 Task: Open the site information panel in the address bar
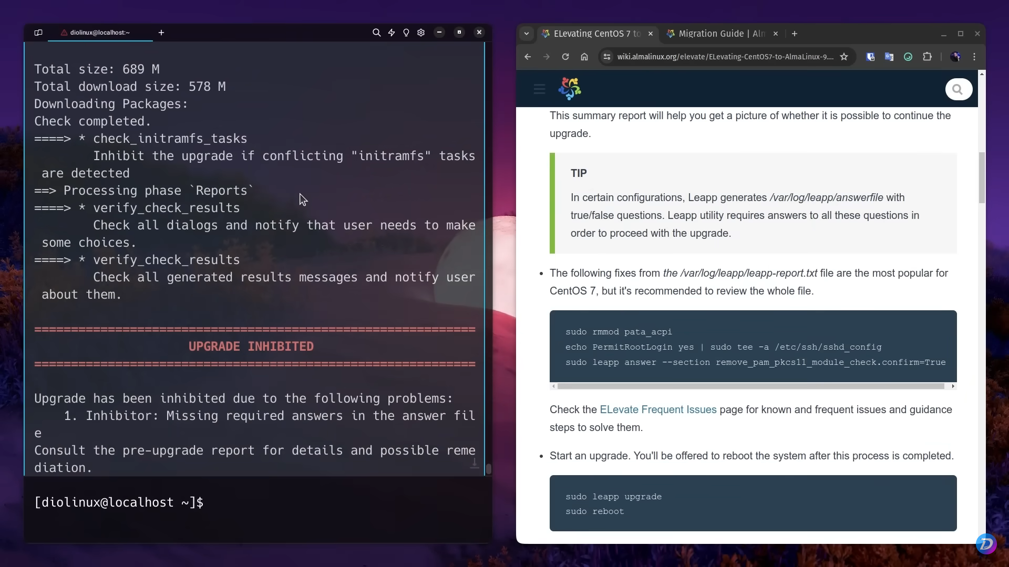606,57
